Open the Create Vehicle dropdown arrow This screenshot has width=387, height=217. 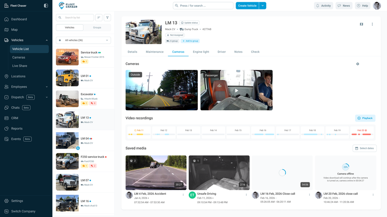coord(263,6)
